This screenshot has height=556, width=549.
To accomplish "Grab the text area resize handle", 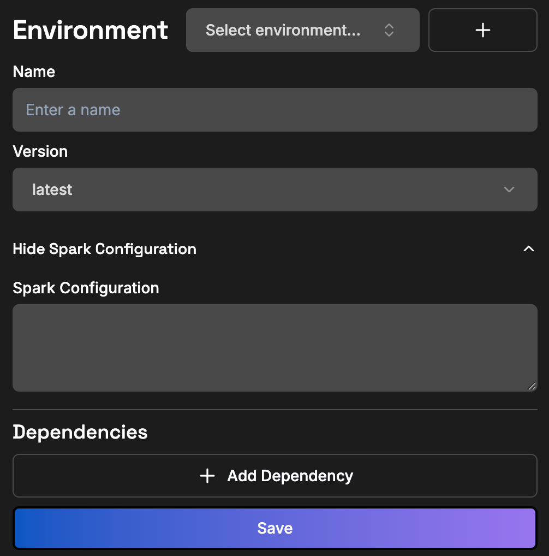I will coord(532,386).
